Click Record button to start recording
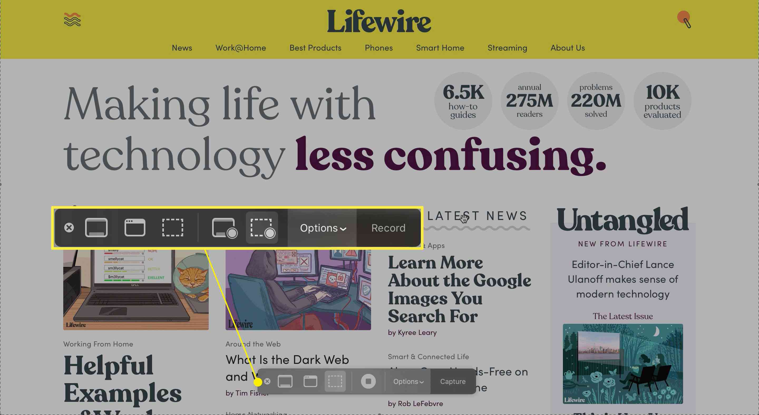Viewport: 759px width, 415px height. [387, 227]
